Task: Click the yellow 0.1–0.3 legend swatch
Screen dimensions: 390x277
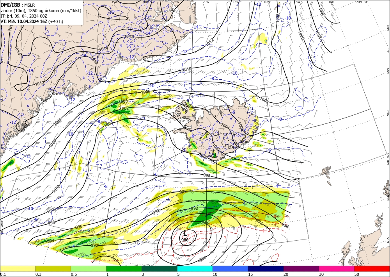Action: 18,268
